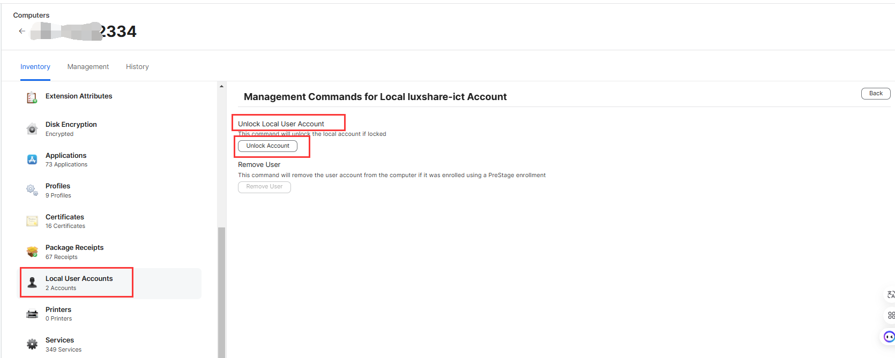Click the Services gear icon

[32, 344]
